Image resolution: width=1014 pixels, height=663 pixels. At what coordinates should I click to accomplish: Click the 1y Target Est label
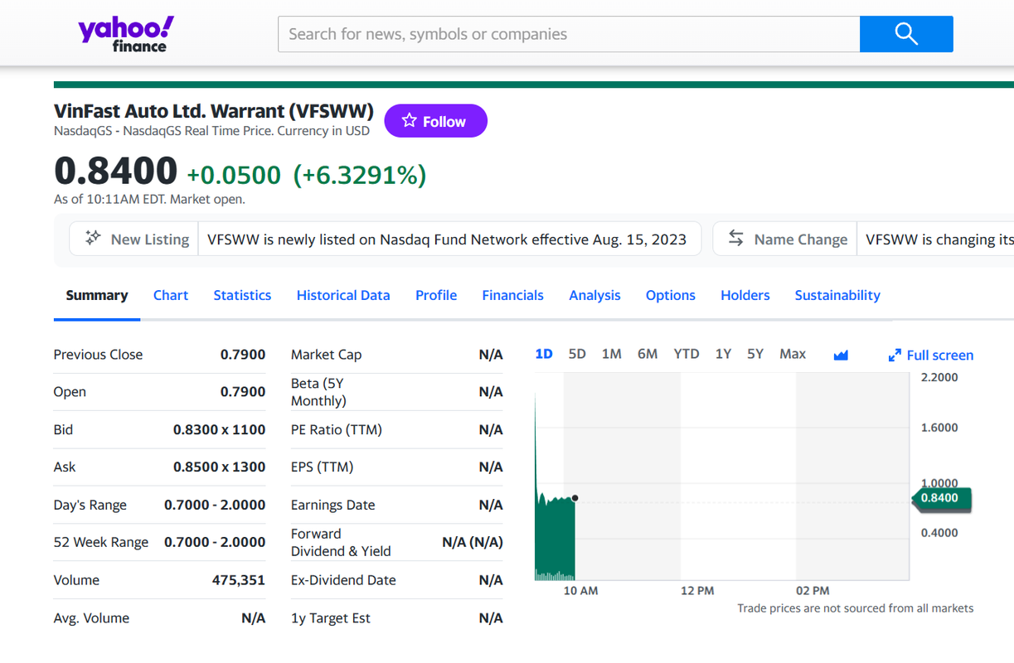coord(331,618)
